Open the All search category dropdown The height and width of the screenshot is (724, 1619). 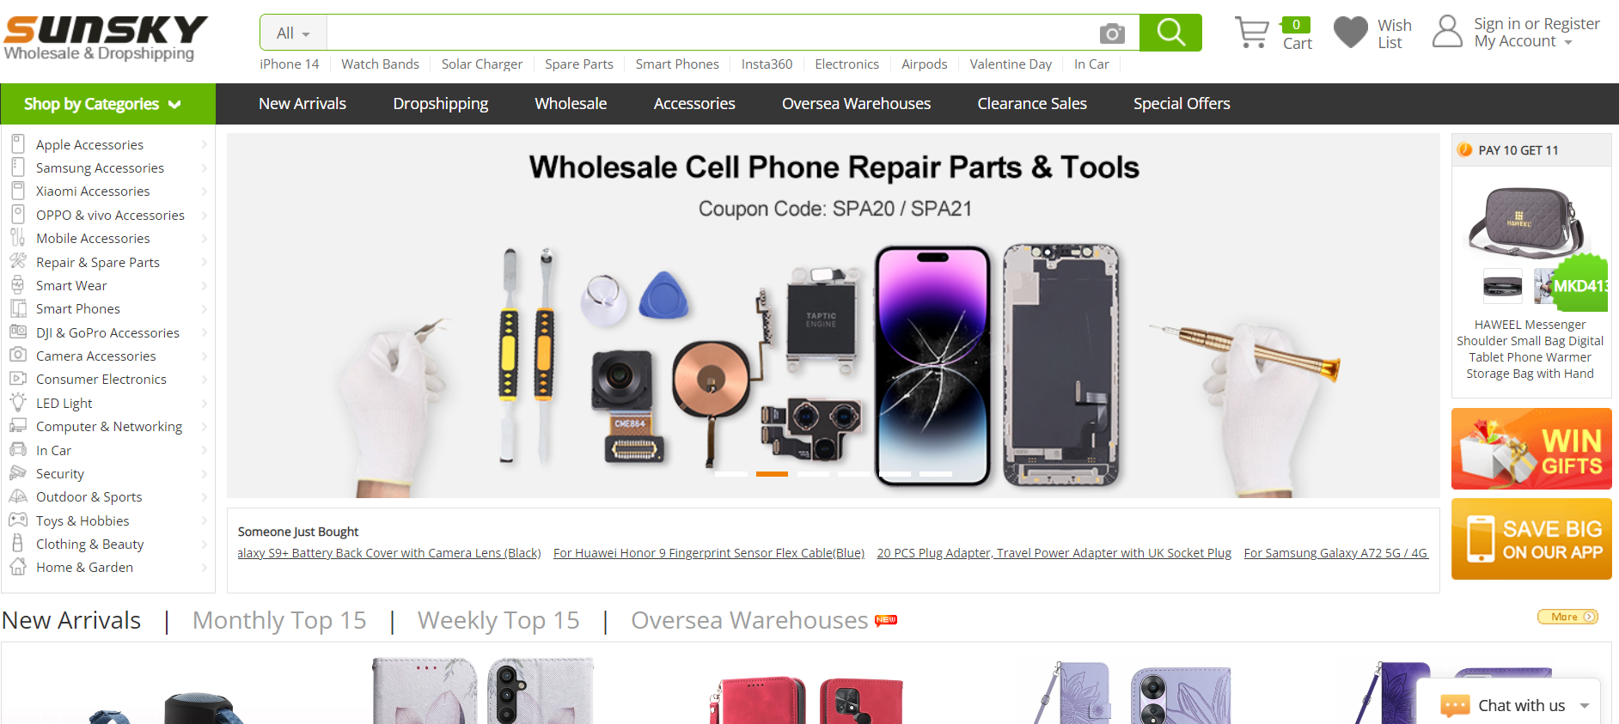coord(293,33)
